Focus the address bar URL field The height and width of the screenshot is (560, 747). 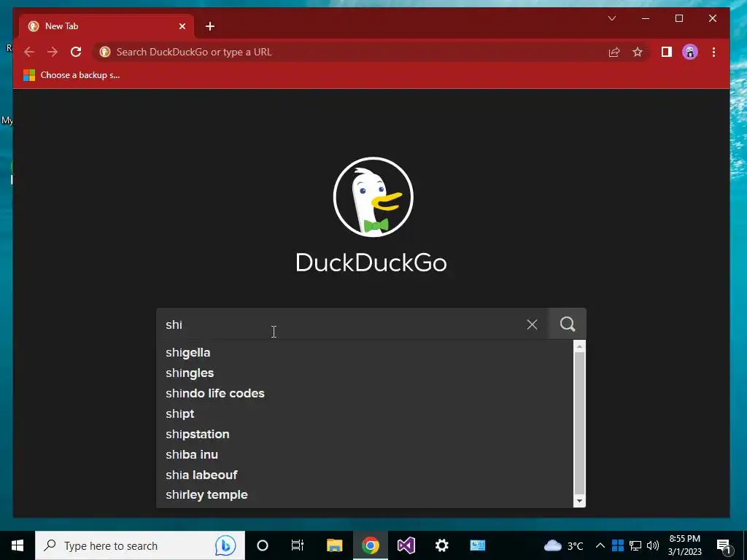352,52
